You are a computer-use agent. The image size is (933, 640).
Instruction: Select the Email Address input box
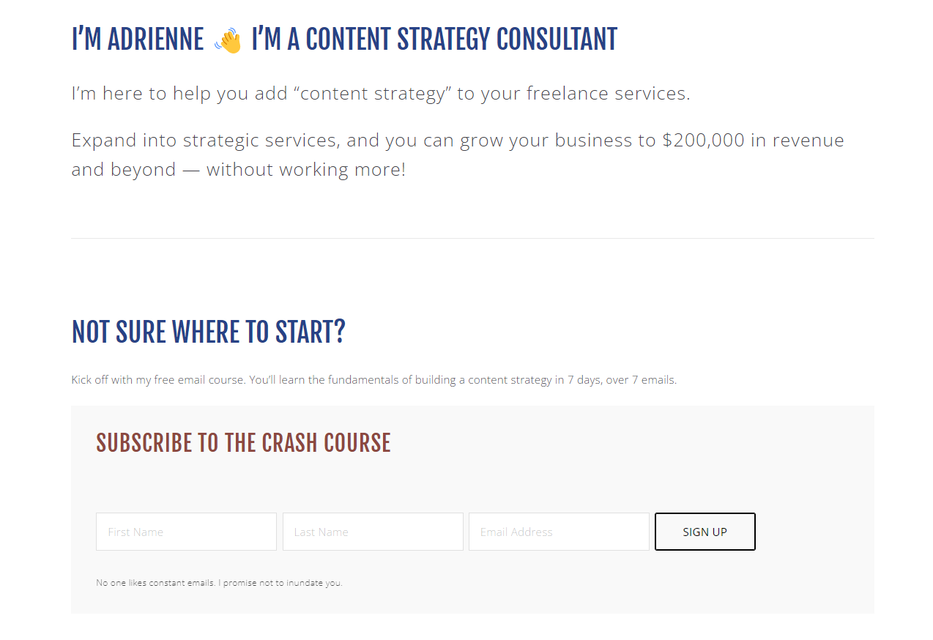(559, 532)
